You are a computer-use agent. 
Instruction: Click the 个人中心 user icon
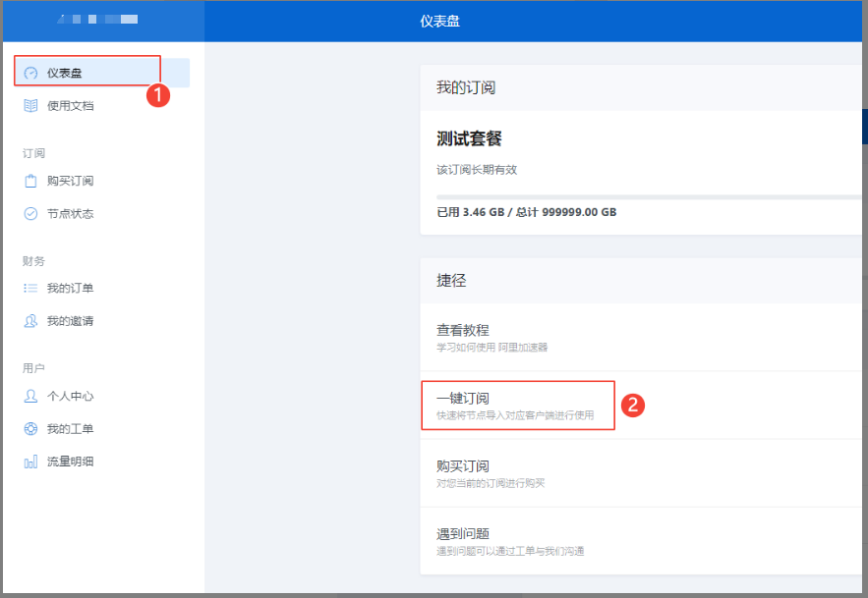click(30, 397)
